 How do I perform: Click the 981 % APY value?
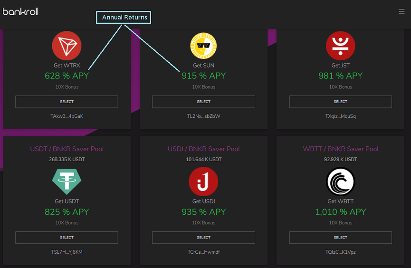pyautogui.click(x=340, y=76)
